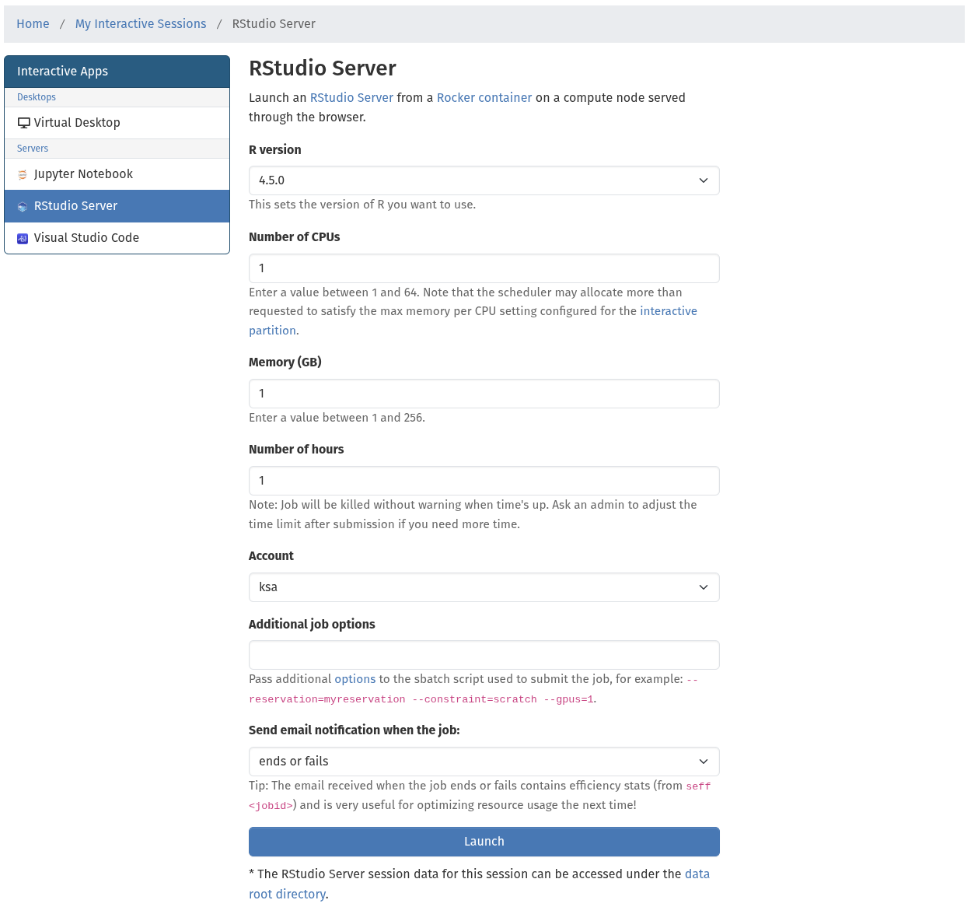The height and width of the screenshot is (907, 971).
Task: Open My Interactive Sessions breadcrumb
Action: coord(141,24)
